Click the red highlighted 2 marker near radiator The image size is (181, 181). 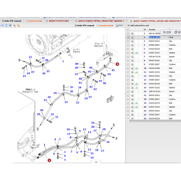click(117, 64)
